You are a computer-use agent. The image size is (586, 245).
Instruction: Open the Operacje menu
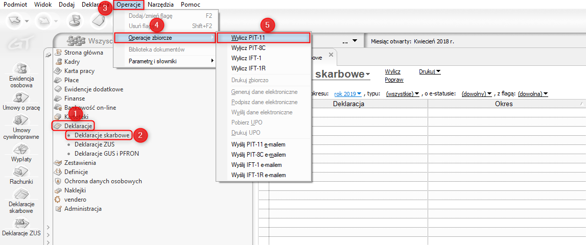(x=129, y=5)
